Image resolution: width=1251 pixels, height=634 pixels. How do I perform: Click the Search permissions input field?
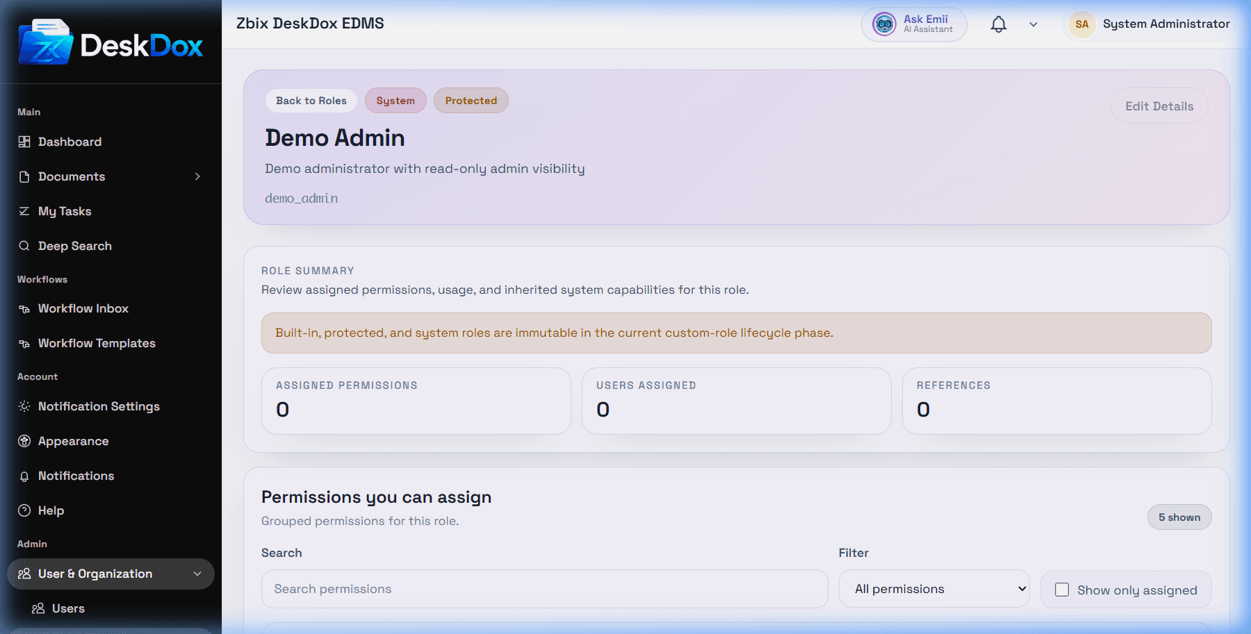(x=545, y=589)
